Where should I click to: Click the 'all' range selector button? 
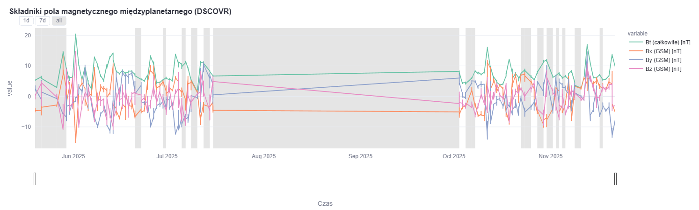(59, 21)
